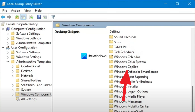This screenshot has width=195, height=112.
Task: Expand the Windows Components tree node
Action: click(x=13, y=94)
